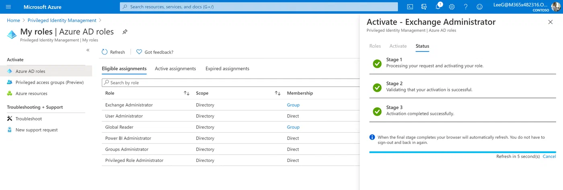
Task: Open Group link for Exchange Administrator
Action: (x=293, y=105)
